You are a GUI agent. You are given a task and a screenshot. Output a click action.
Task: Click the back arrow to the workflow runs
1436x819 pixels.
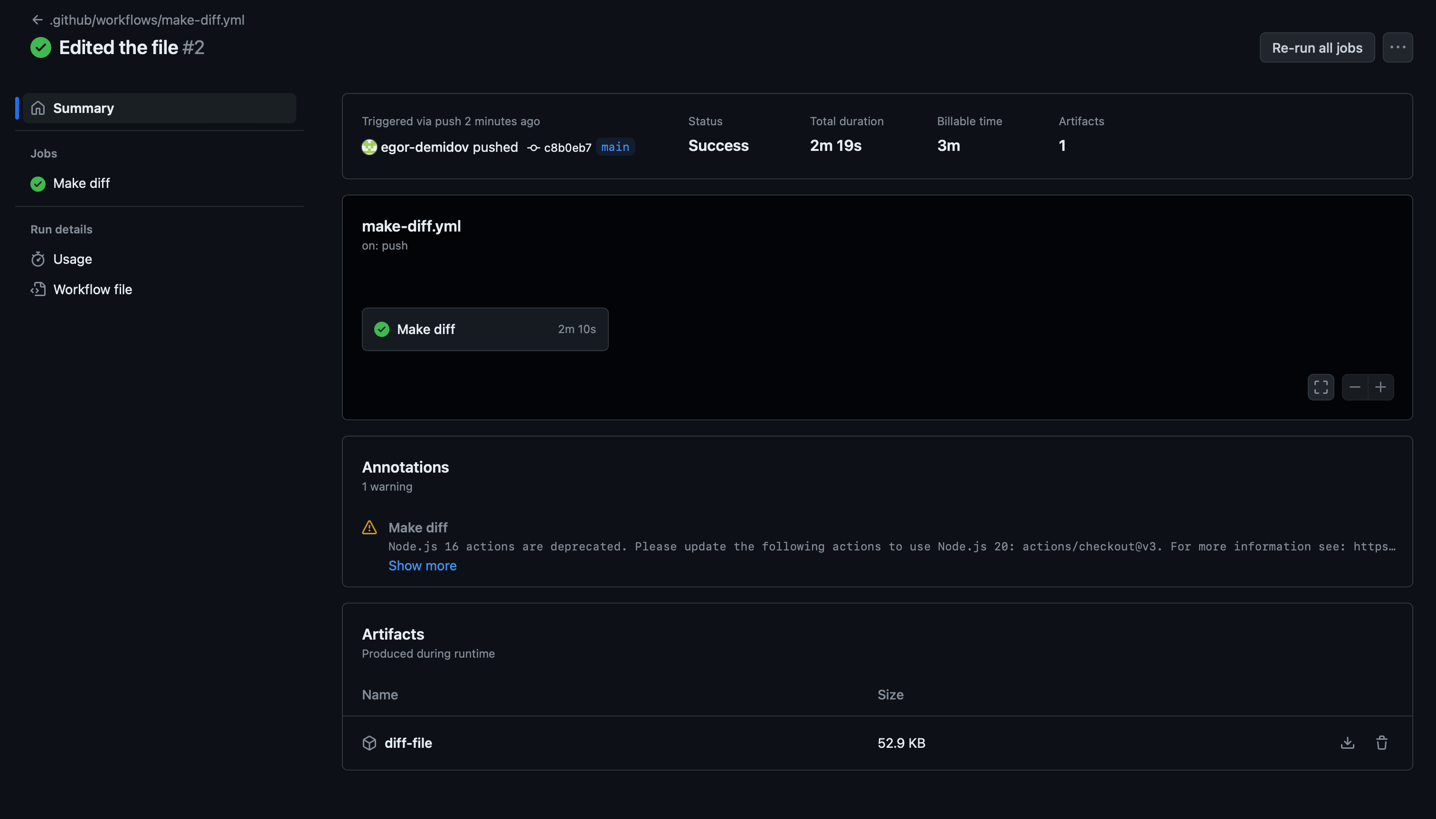click(x=37, y=19)
